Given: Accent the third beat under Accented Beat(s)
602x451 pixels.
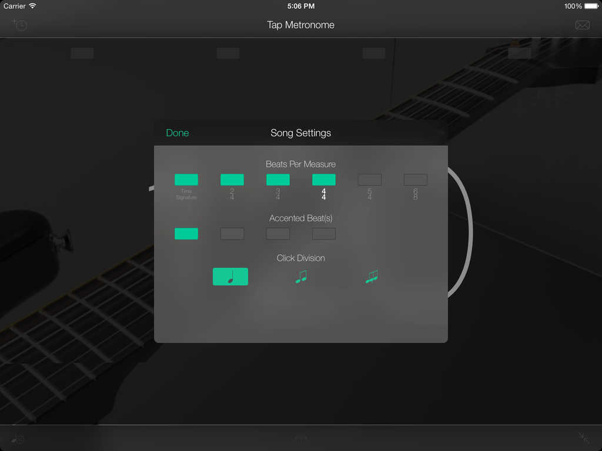Looking at the screenshot, I should [x=278, y=234].
